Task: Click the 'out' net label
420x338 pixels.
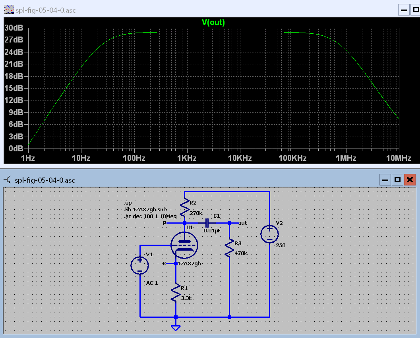Action: point(242,223)
